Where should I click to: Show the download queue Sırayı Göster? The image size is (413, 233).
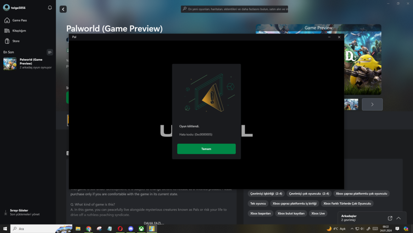click(x=22, y=212)
